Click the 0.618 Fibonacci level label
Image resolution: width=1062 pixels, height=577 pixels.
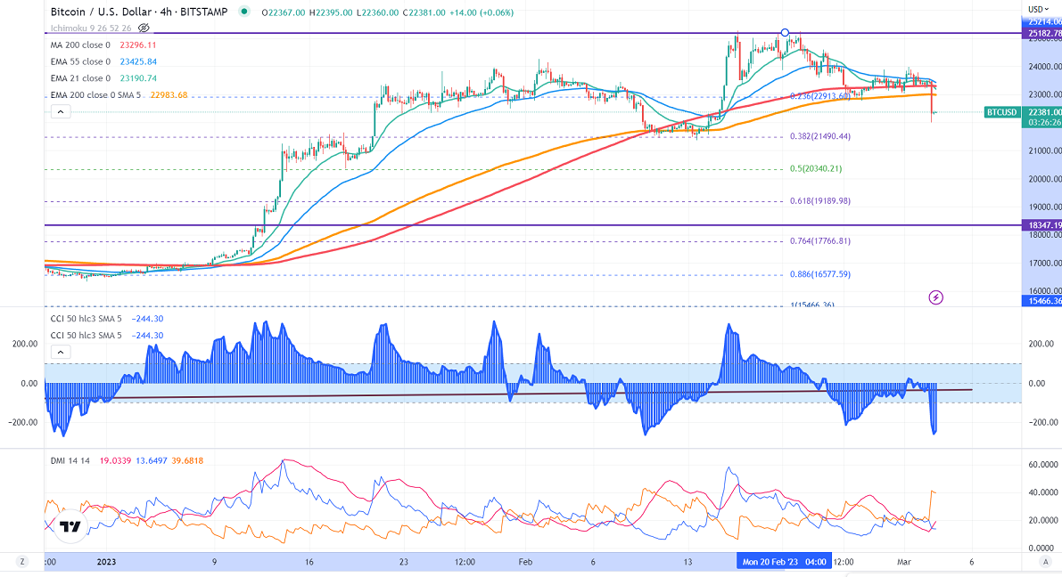[819, 201]
